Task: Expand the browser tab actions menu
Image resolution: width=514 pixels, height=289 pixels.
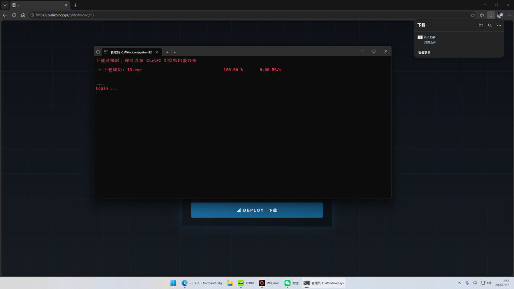Action: tap(5, 5)
